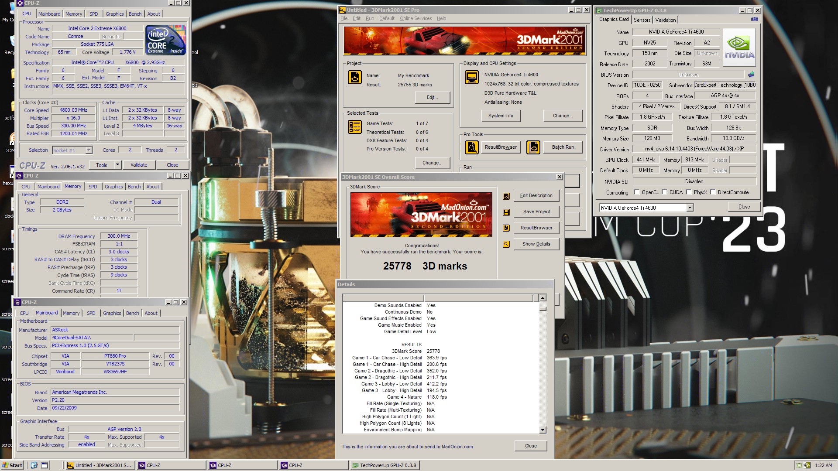Click the Project icon in 3DMark2001

[354, 77]
